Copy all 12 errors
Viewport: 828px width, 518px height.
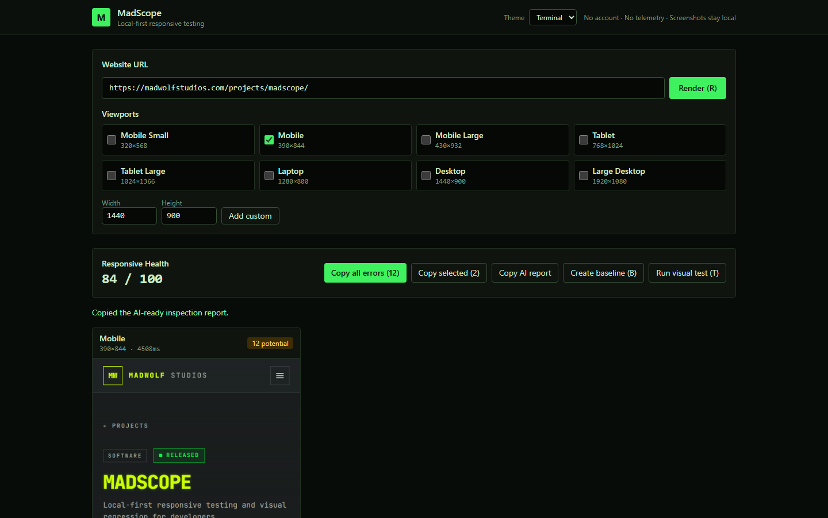point(365,273)
